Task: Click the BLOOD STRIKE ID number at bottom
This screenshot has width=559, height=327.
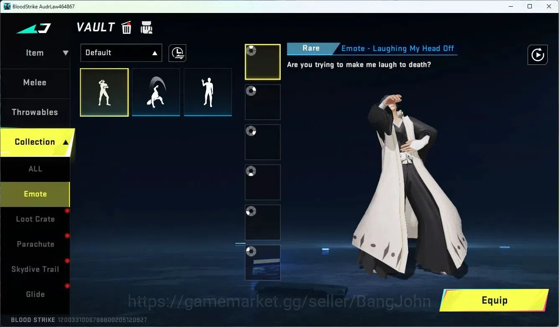Action: click(102, 320)
